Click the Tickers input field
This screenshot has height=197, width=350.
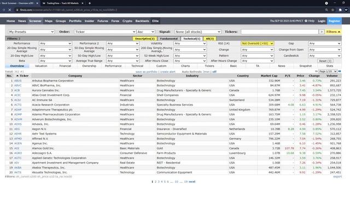(x=279, y=32)
